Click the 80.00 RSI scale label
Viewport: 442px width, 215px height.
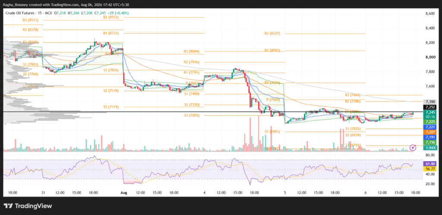tap(430, 155)
